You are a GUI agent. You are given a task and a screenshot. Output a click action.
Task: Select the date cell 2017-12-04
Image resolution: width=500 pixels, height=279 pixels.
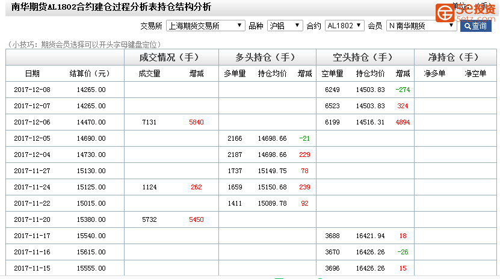(32, 155)
